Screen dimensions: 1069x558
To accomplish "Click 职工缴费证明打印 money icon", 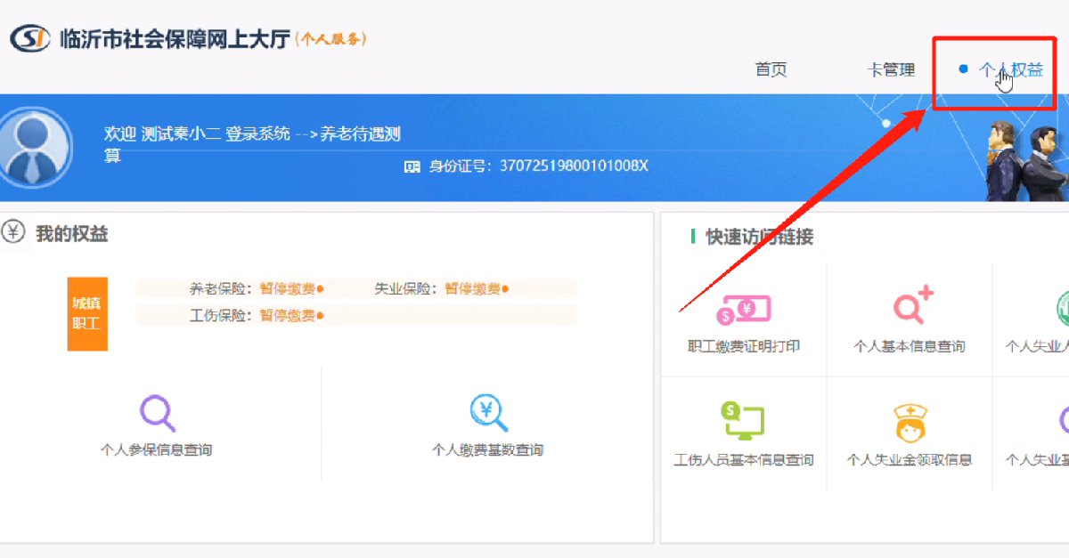I will tap(744, 310).
